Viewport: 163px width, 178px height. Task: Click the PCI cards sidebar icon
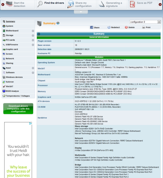click(4, 40)
